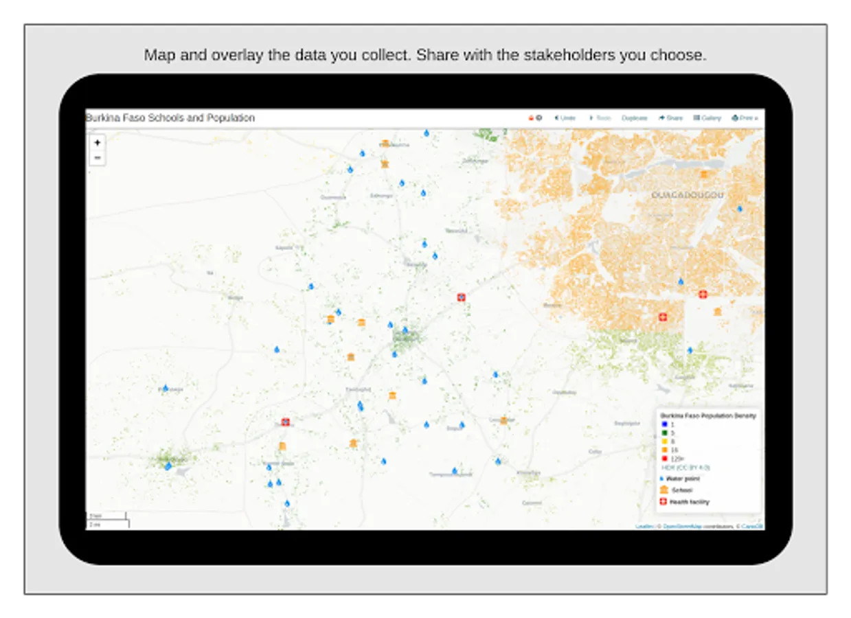Share the map with stakeholders
The height and width of the screenshot is (618, 851).
pyautogui.click(x=671, y=118)
